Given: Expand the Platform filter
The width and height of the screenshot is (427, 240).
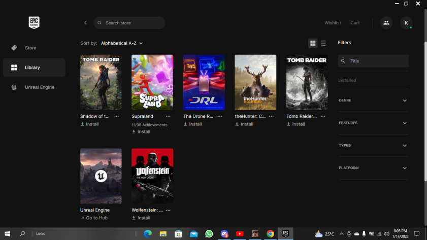Looking at the screenshot, I should tap(373, 168).
